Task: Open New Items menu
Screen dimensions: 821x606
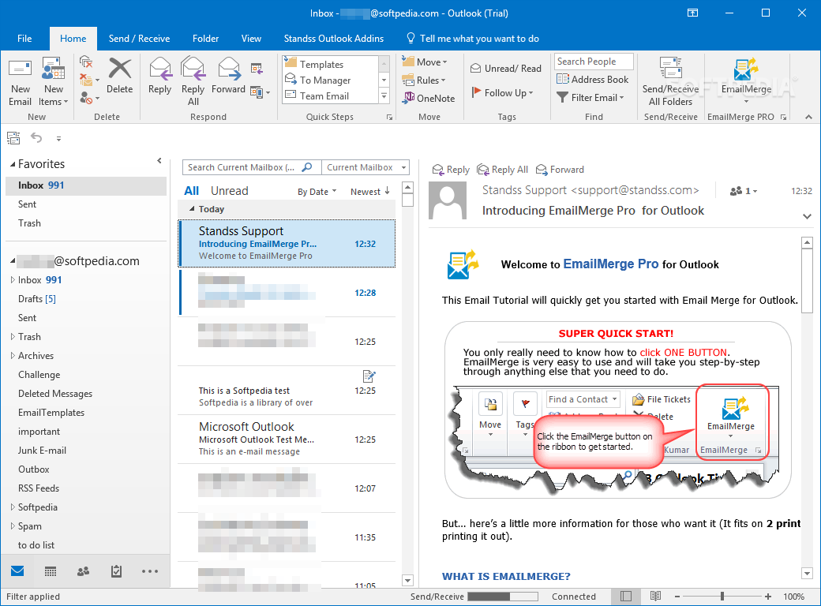Action: [x=53, y=81]
